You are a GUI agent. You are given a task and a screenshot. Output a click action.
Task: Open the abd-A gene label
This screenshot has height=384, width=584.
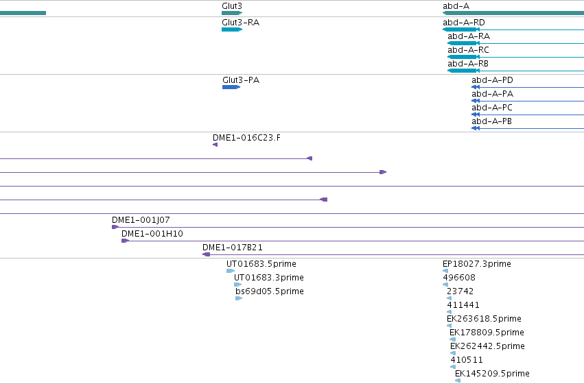tap(456, 6)
